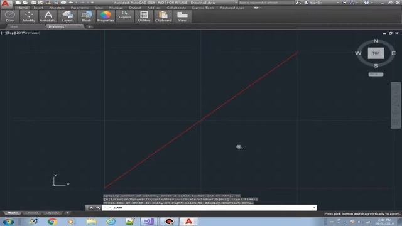Click the Plot printer quick-access icon
402x226 pixels.
click(x=63, y=3)
